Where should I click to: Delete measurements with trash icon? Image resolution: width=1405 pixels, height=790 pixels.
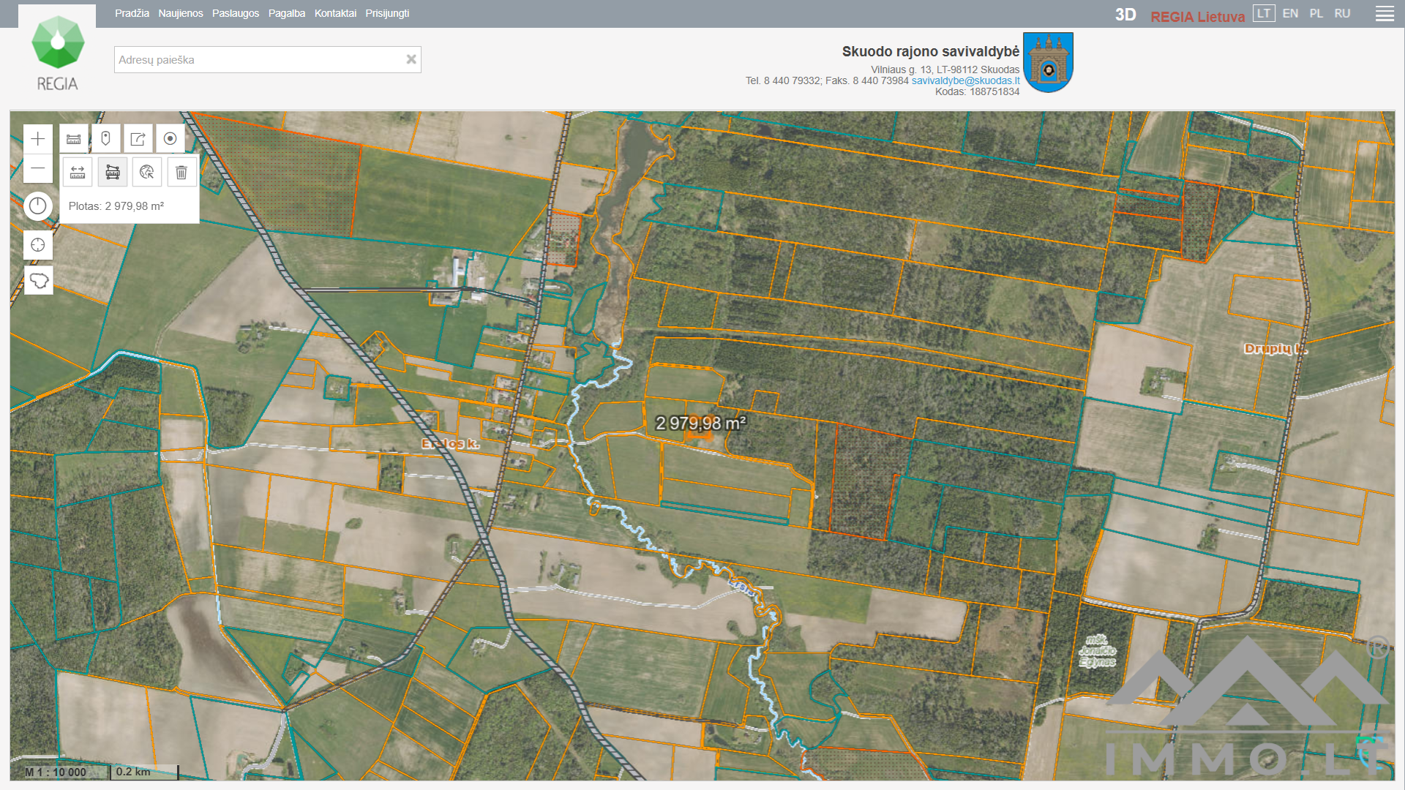click(x=181, y=173)
